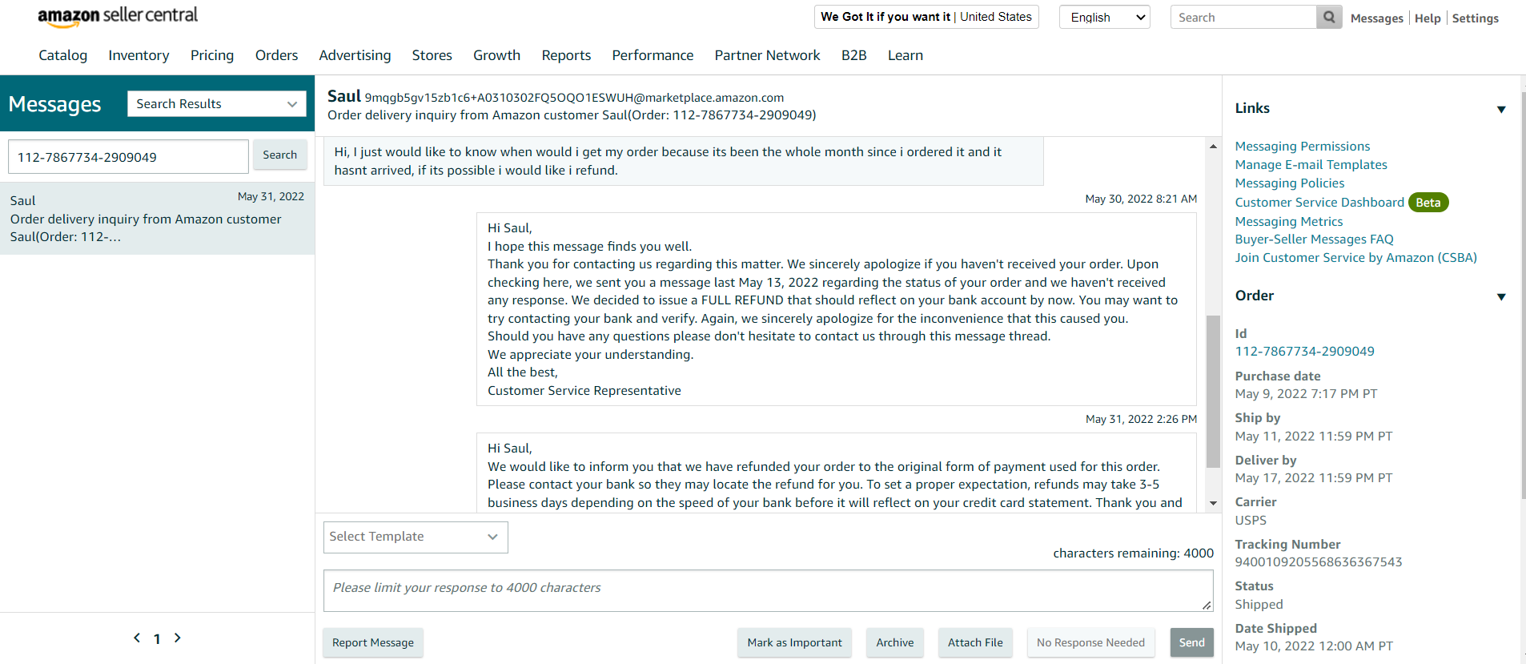Click the May 30, 2022 8:21 AM timestamp
Screen dimensions: 1526x664
1141,199
